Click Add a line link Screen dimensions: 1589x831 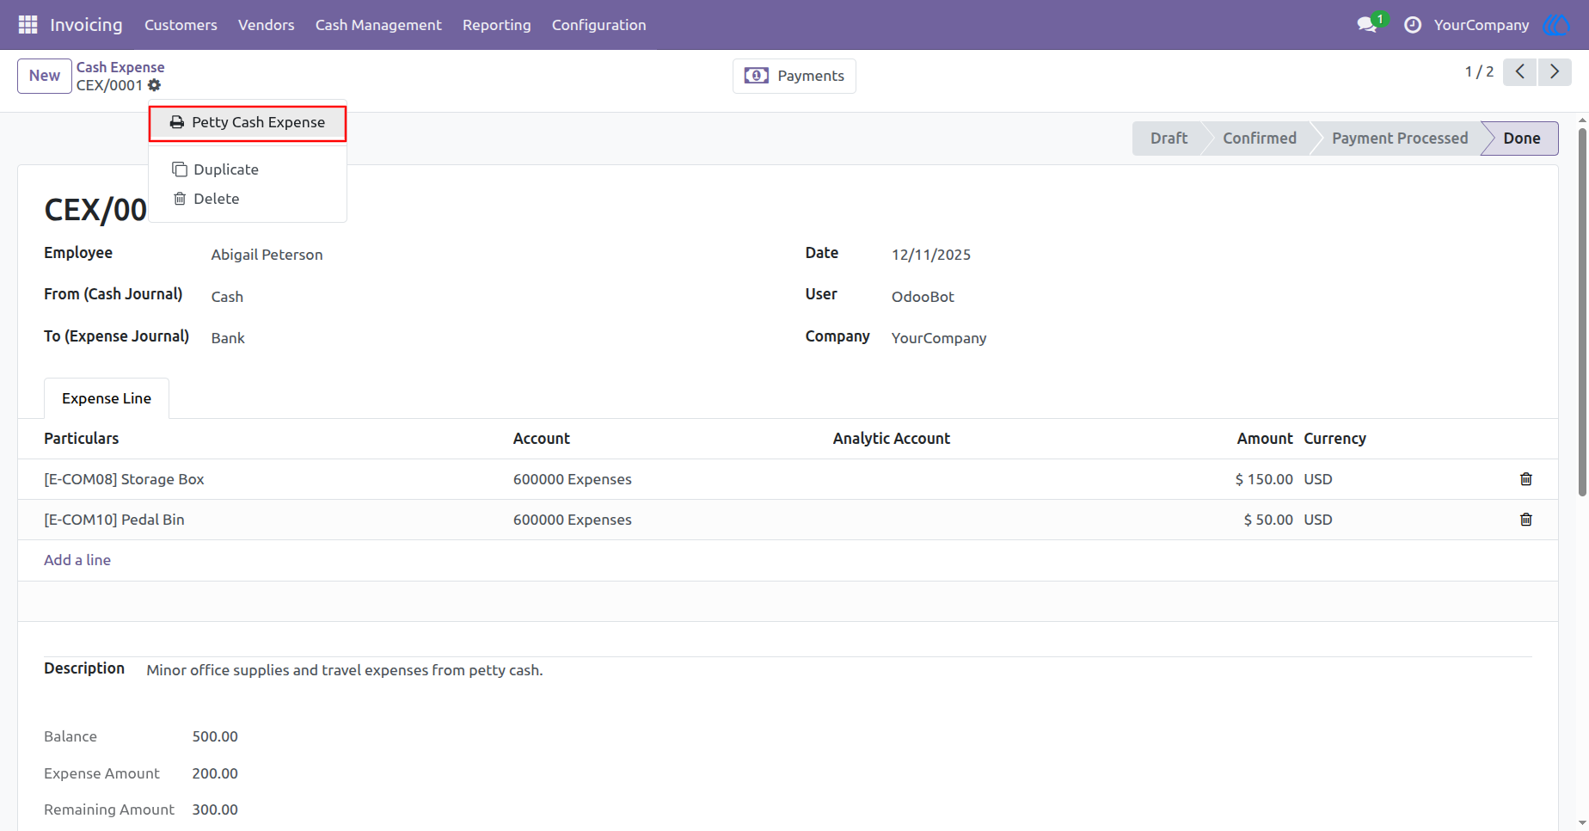[77, 560]
